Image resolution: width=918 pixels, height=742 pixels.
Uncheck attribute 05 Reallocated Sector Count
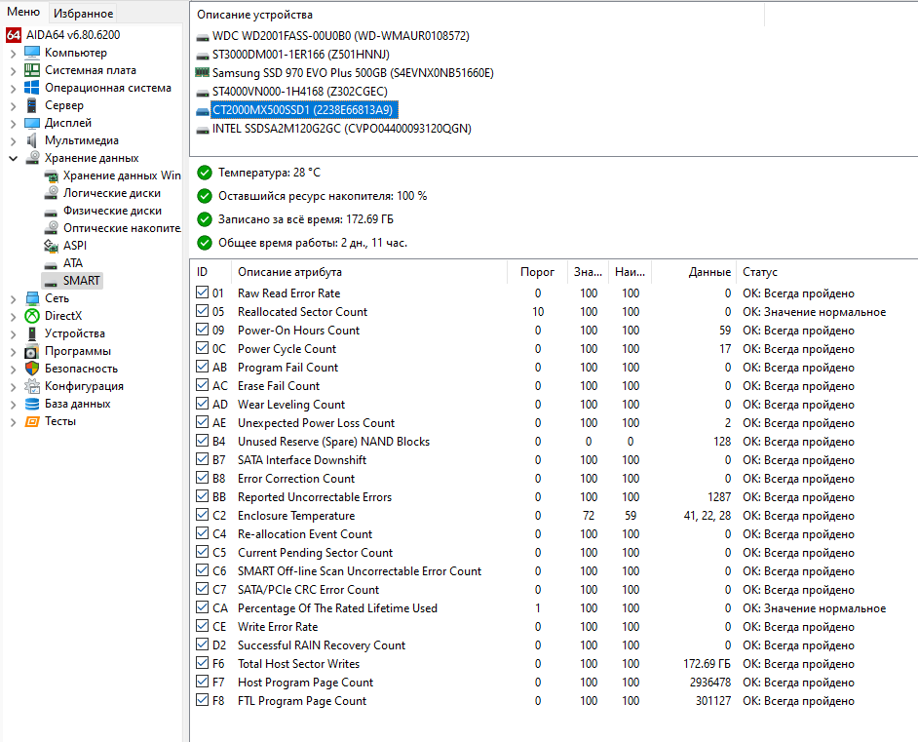[x=202, y=311]
